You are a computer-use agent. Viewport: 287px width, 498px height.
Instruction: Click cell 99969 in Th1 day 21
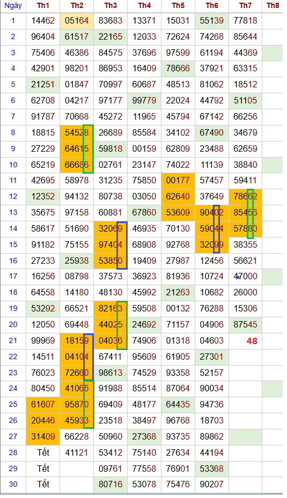tap(43, 341)
